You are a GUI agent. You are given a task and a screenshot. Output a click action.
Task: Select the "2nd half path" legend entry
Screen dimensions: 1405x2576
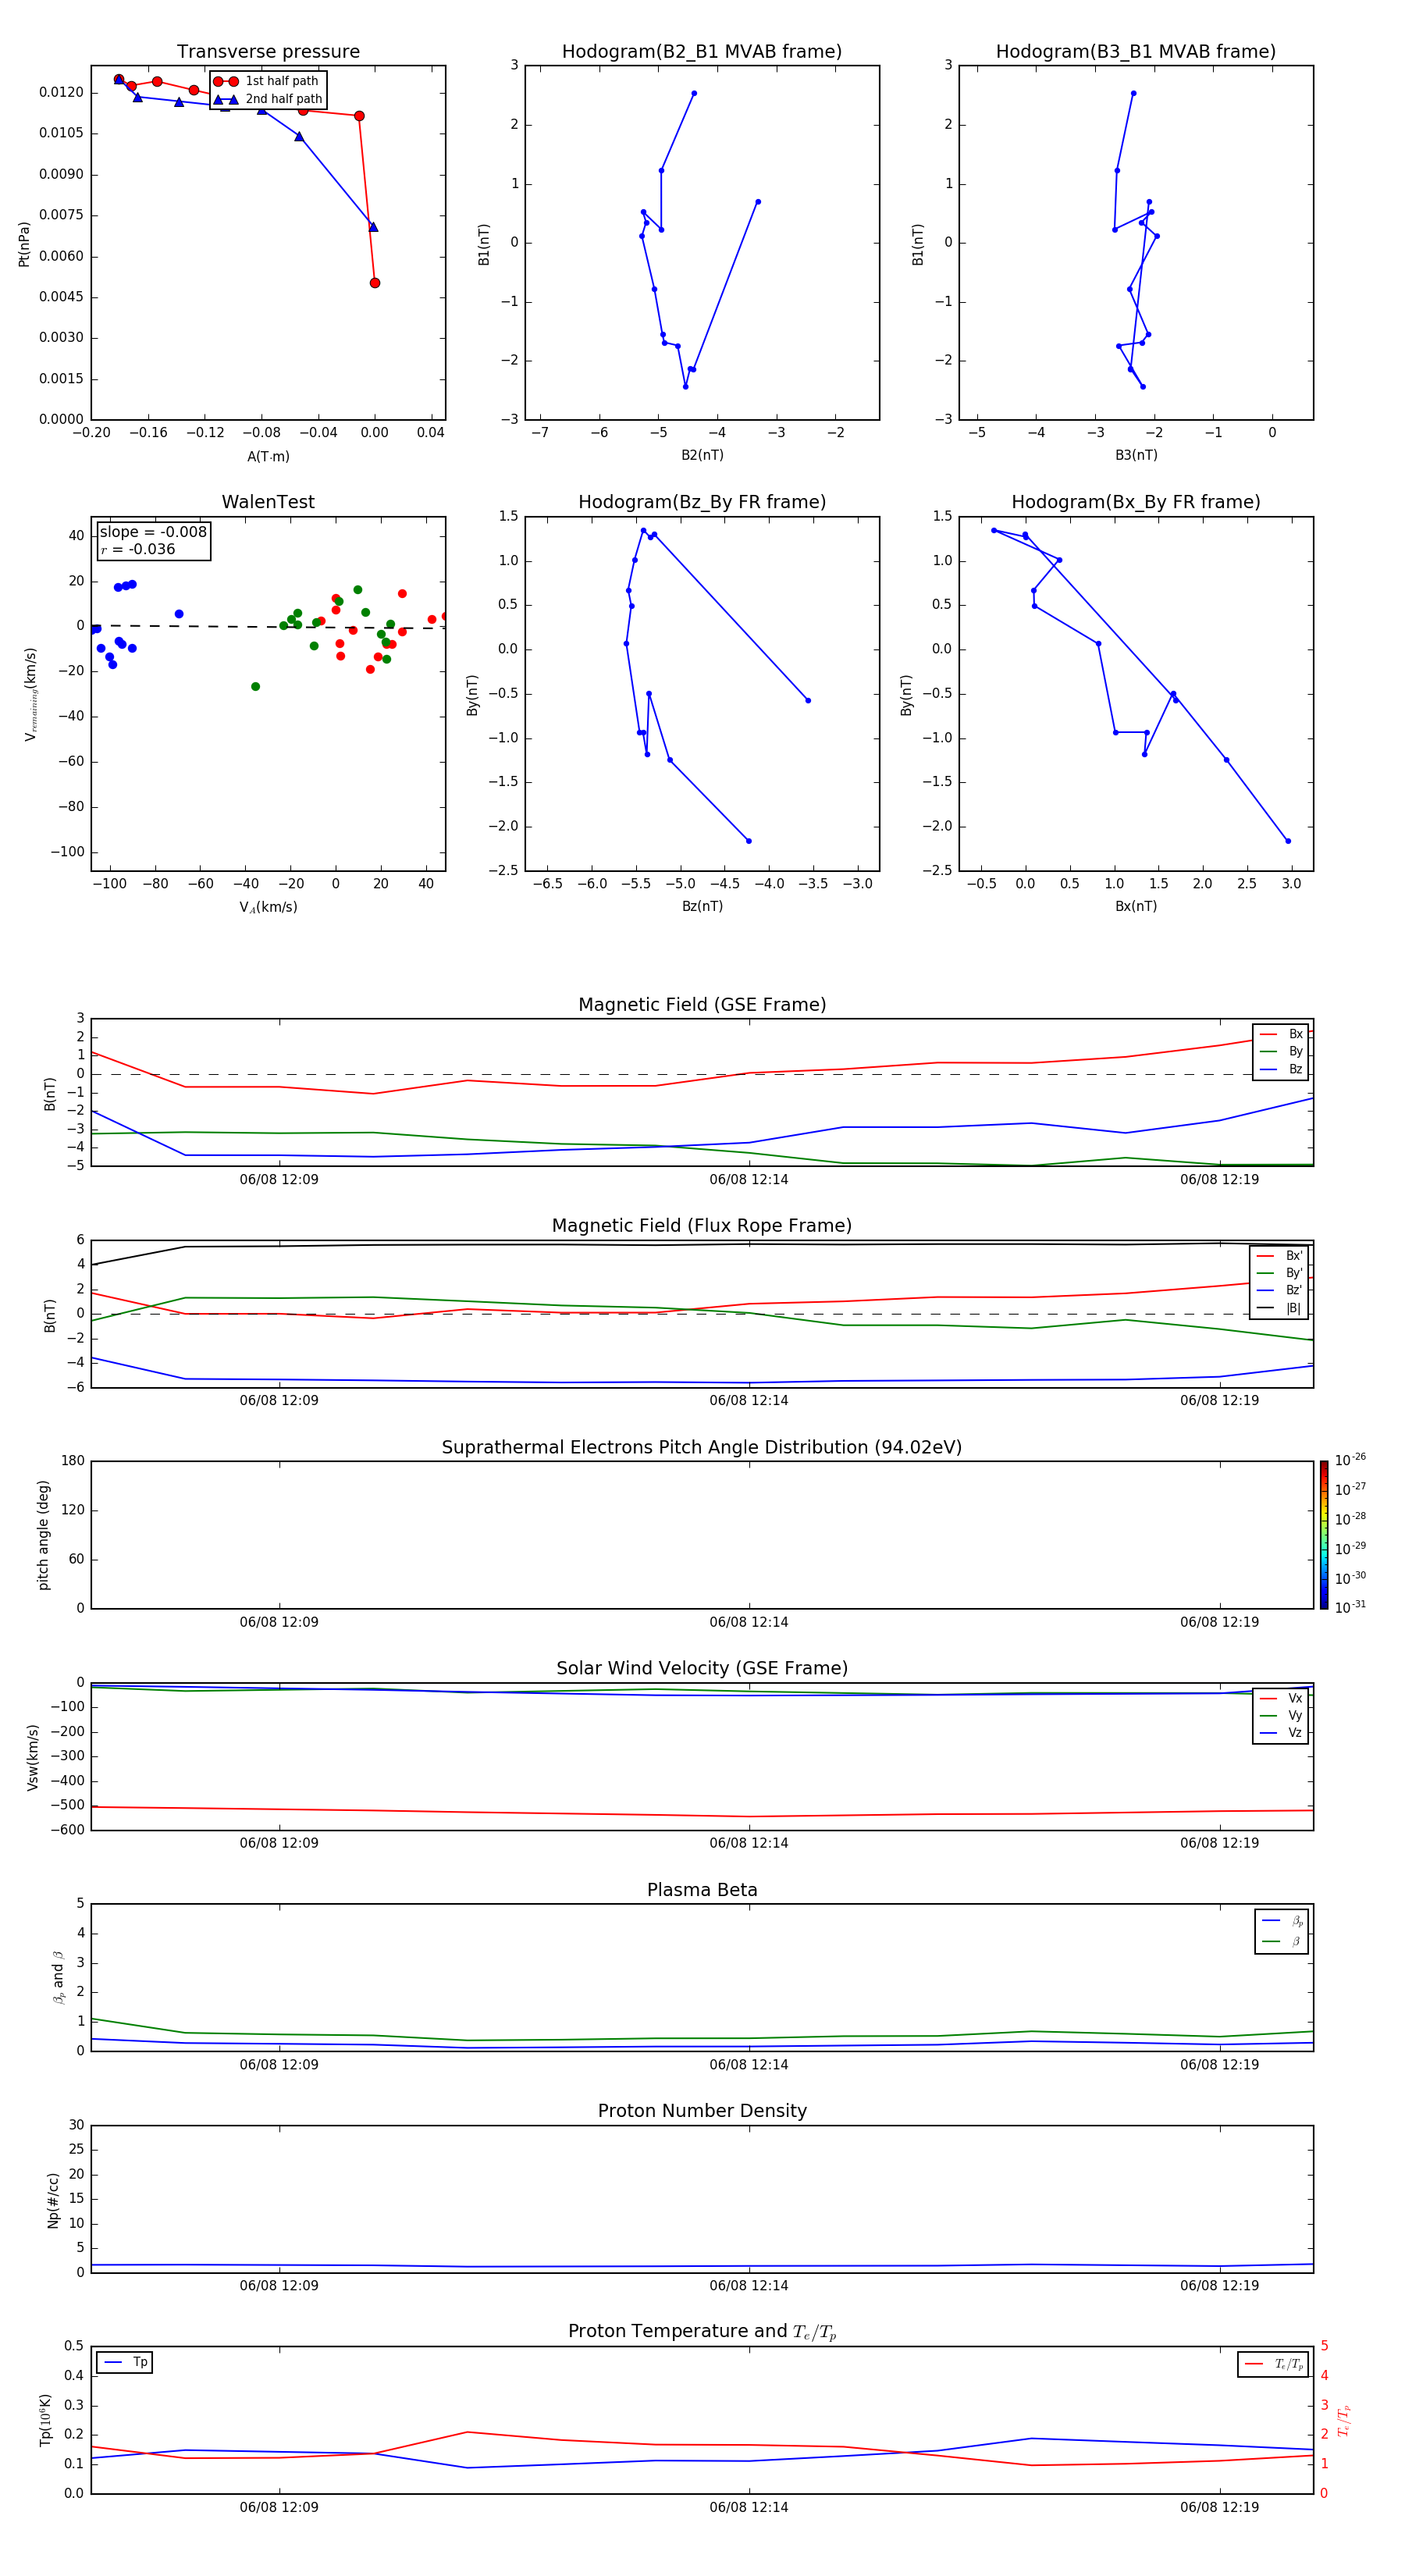(x=268, y=99)
